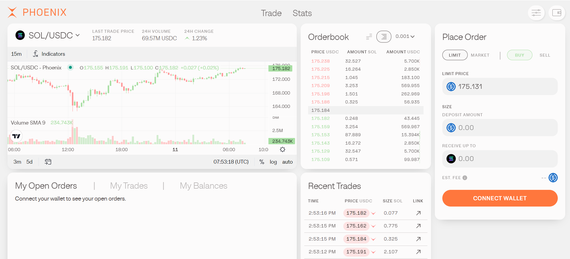Open chart settings gear icon
This screenshot has height=259, width=570.
[x=282, y=149]
